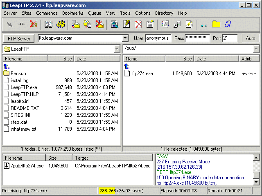262x196 pixels.
Task: Select README.TXT in the local list
Action: click(61, 108)
